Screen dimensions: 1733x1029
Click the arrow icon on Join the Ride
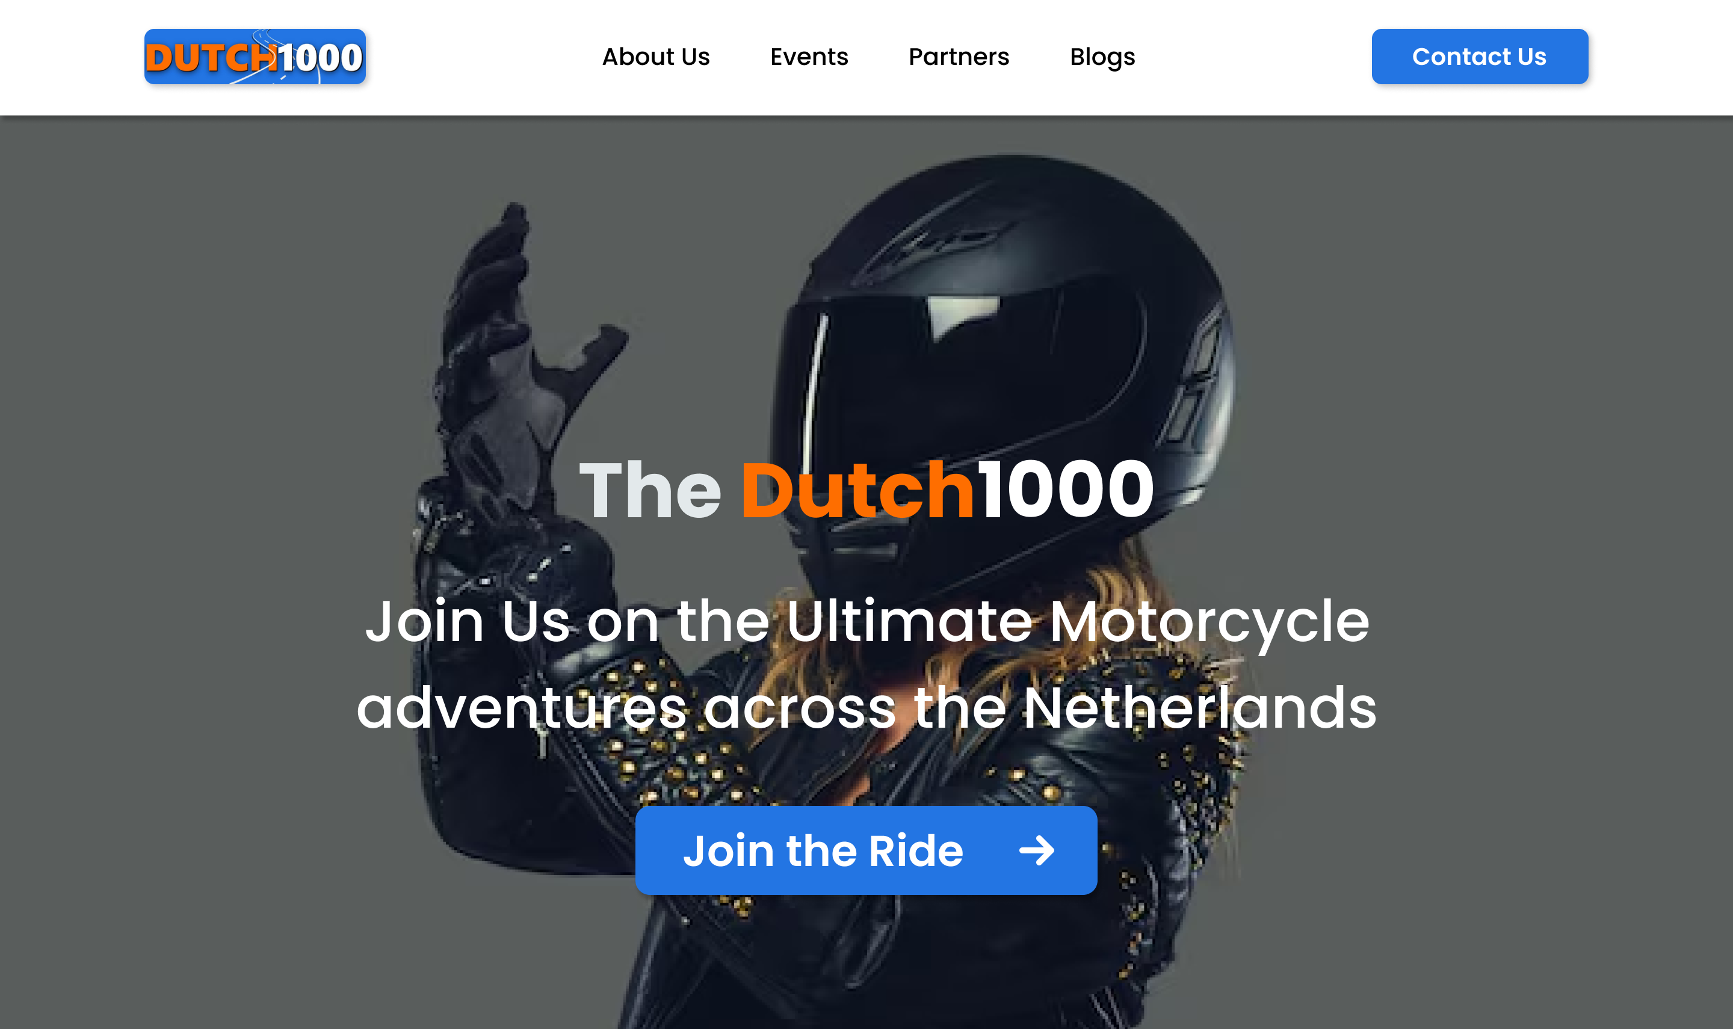[x=1036, y=850]
